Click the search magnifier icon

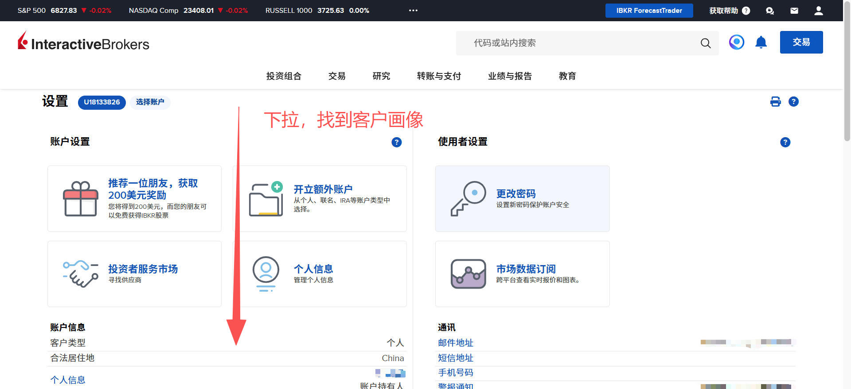tap(705, 43)
